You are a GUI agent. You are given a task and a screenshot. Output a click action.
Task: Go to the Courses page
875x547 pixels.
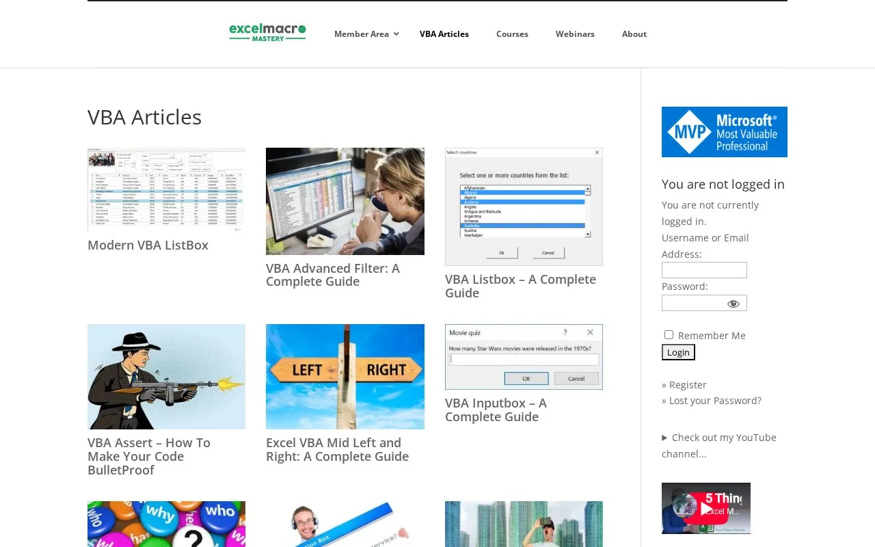[x=512, y=34]
